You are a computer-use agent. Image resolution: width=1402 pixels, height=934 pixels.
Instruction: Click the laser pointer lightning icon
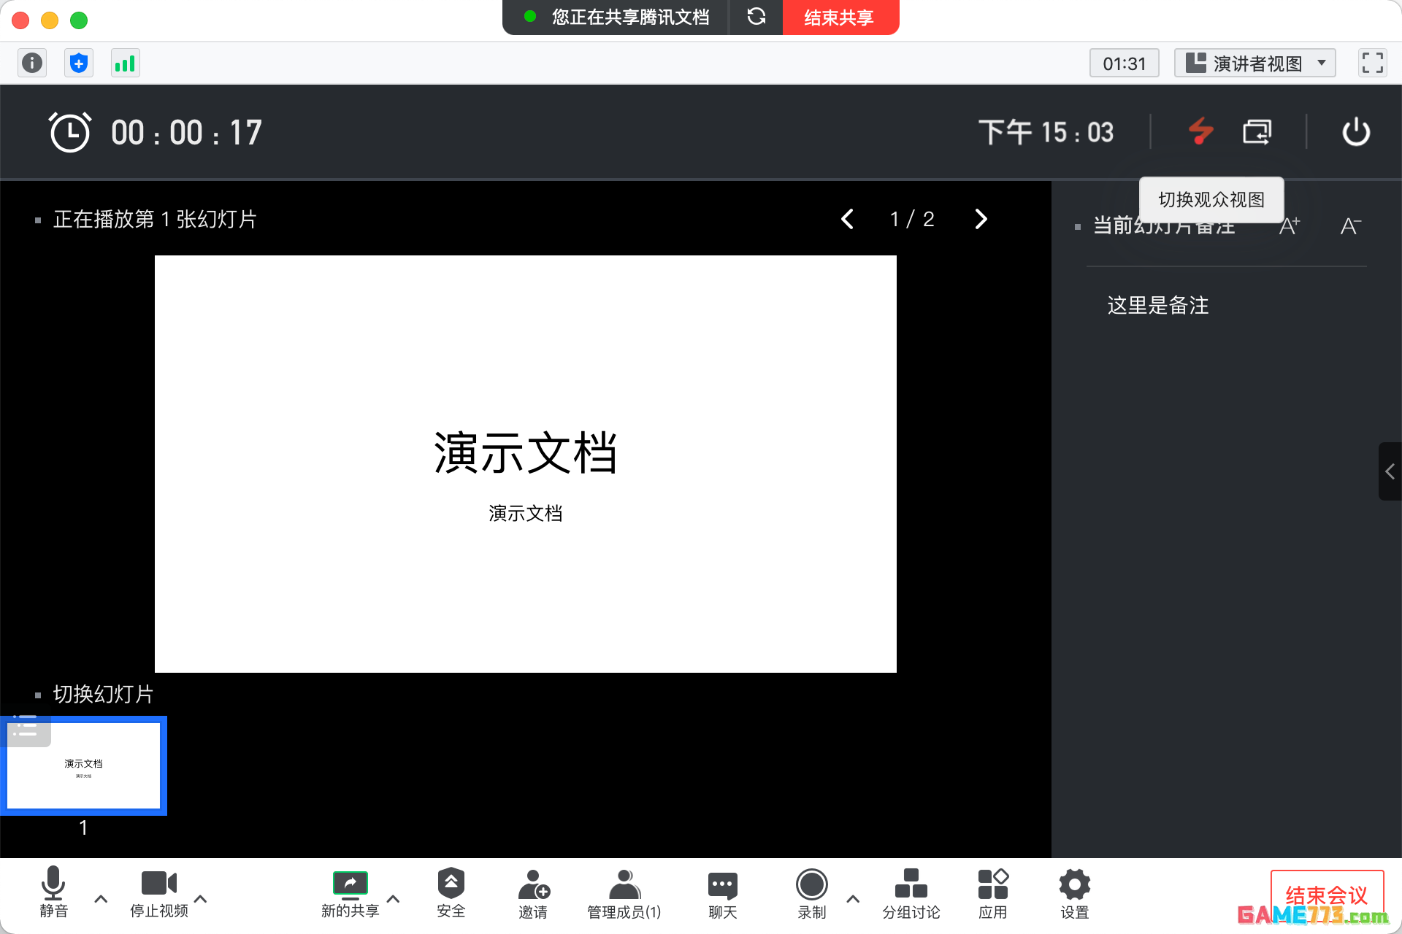(1200, 132)
